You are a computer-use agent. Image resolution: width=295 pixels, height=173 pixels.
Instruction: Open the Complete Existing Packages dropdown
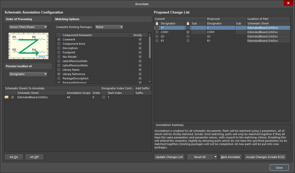[x=109, y=27]
